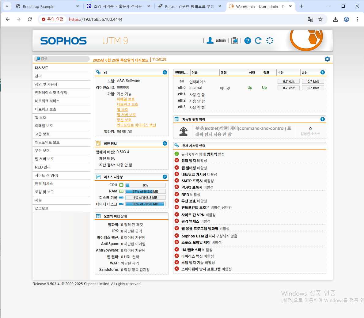364x318 pixels.
Task: Open a new browser tab
Action: (301, 6)
